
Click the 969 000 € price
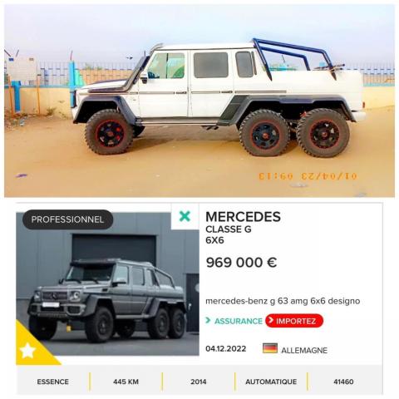click(x=241, y=263)
